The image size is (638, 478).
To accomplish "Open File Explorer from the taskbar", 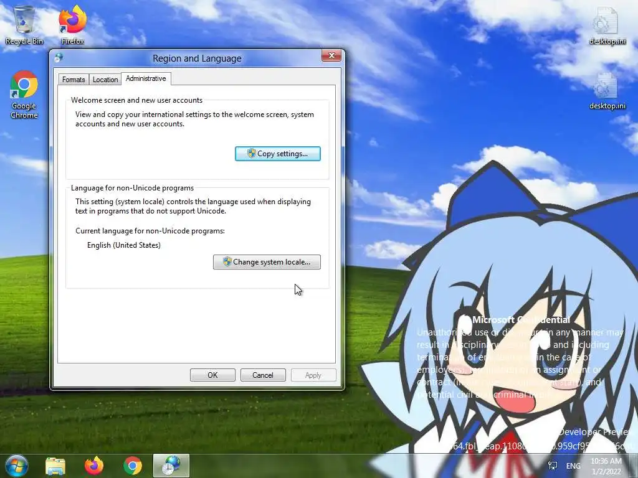I will [55, 466].
